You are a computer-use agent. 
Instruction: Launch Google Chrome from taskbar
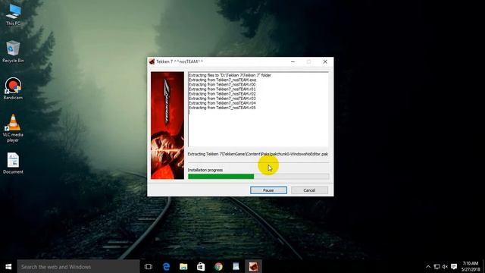pyautogui.click(x=218, y=266)
